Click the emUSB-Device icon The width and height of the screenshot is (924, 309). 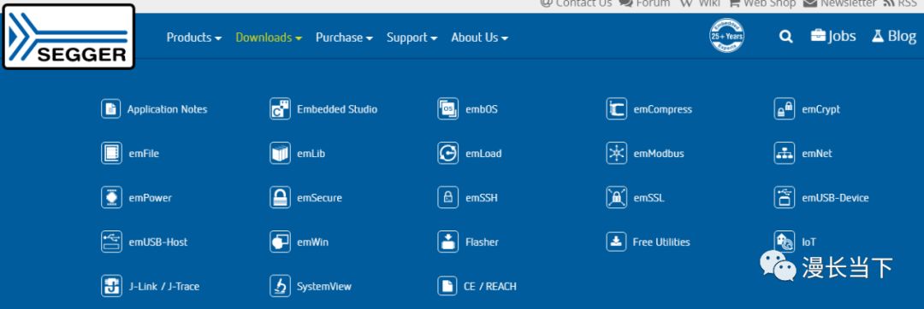(785, 197)
